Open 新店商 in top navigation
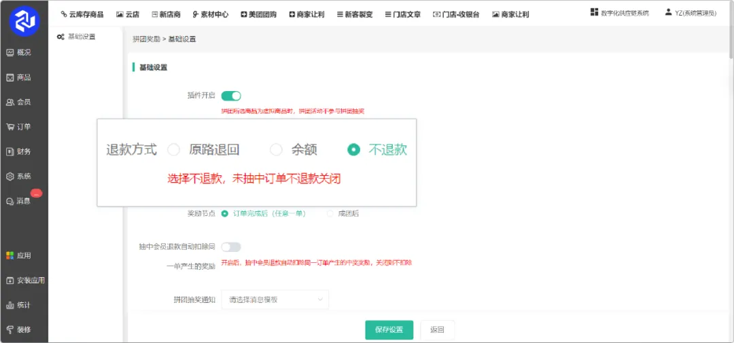This screenshot has height=343, width=734. 167,14
